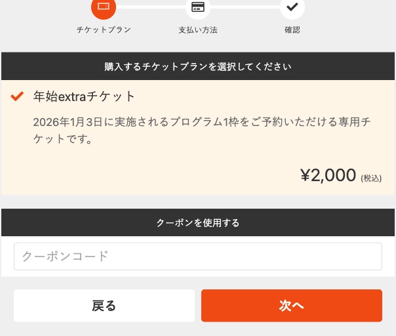The height and width of the screenshot is (336, 396).
Task: Toggle the orange checkmark beside 年始extraチケット
Action: coord(18,97)
